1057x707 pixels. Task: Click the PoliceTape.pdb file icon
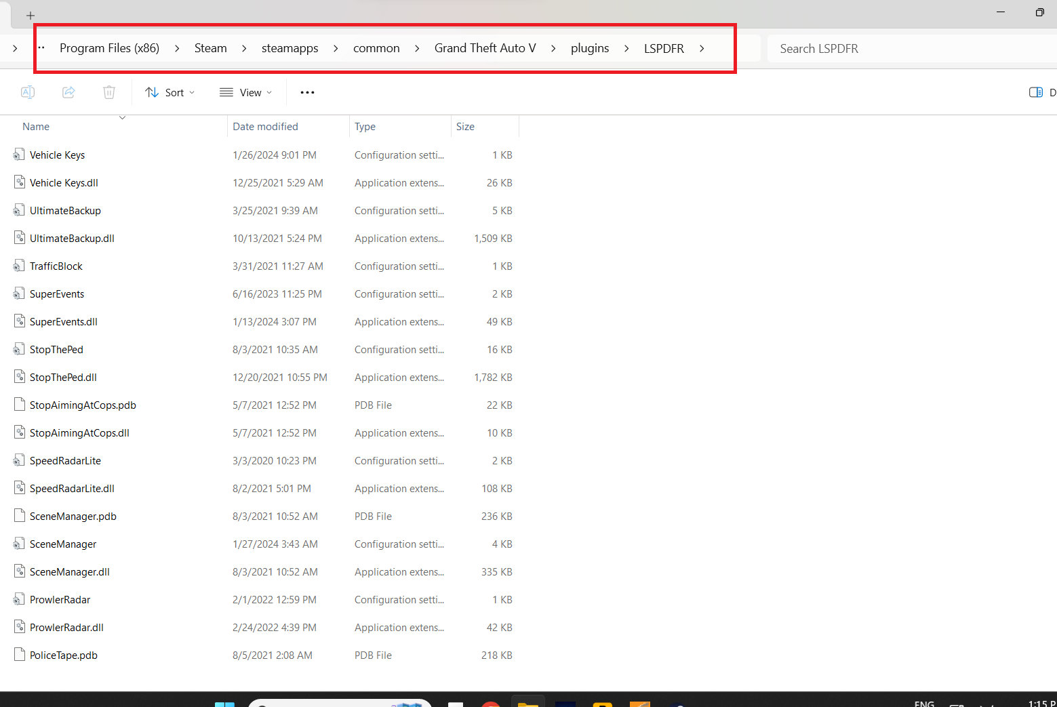click(20, 655)
